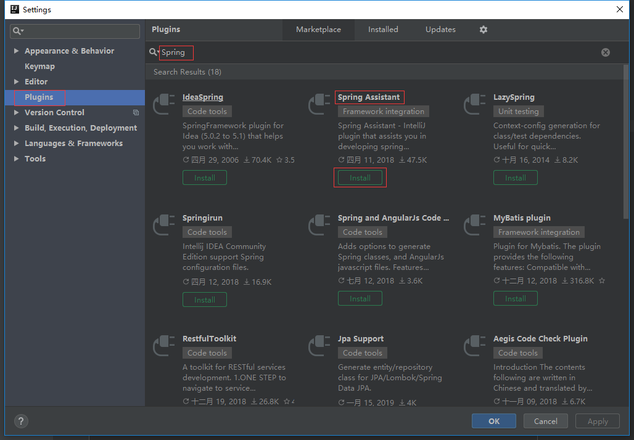
Task: Click the Unit testing tag under LazySpring
Action: tap(518, 111)
